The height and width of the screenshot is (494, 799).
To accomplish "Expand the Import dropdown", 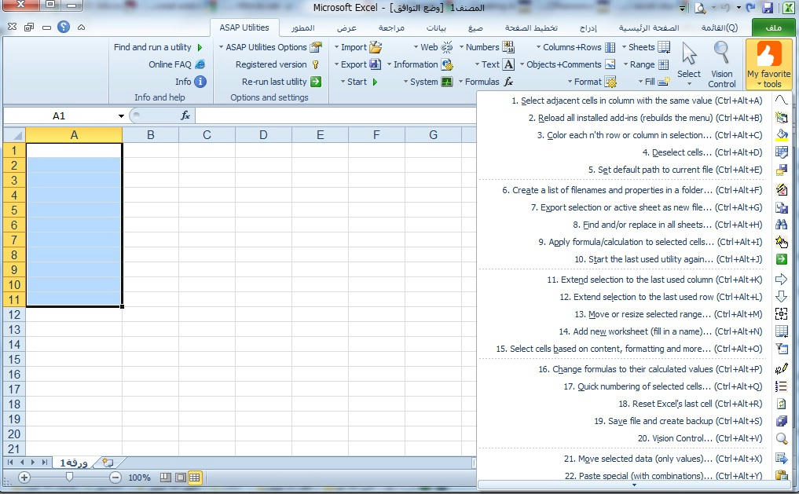I will [x=357, y=47].
